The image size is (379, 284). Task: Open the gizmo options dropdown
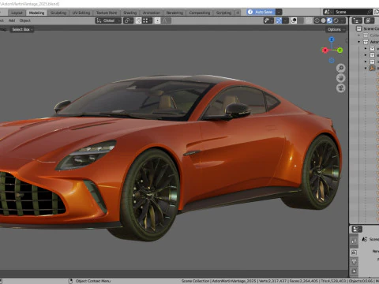pyautogui.click(x=286, y=21)
